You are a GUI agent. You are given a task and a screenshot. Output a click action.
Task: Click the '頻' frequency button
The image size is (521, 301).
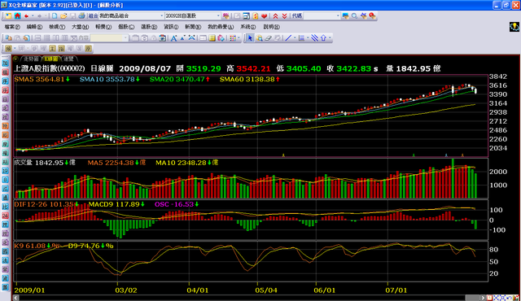point(8,49)
